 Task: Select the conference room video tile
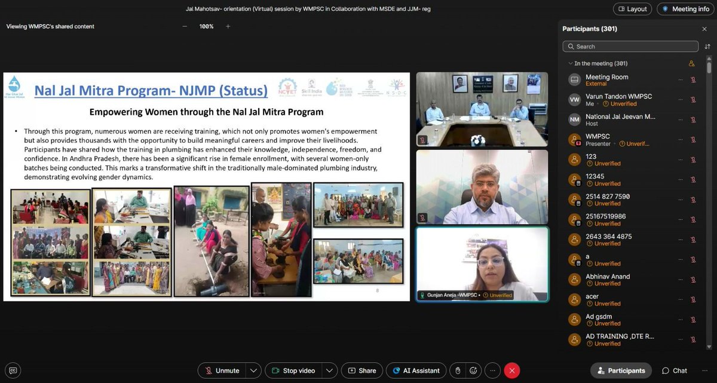coord(482,110)
